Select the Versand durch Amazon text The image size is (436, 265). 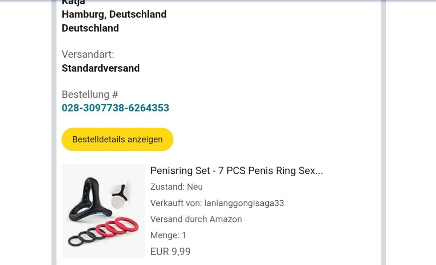point(196,219)
